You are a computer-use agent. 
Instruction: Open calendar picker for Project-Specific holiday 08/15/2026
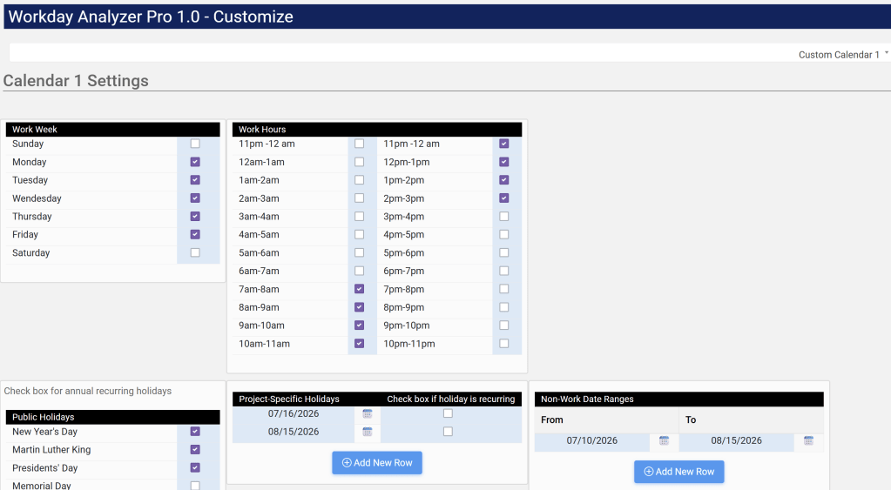367,432
